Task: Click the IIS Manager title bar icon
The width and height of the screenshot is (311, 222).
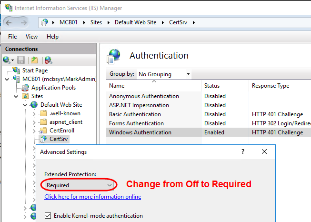Action: [9, 7]
